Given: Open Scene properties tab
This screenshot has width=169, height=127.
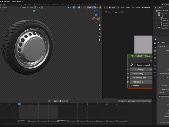Looking at the screenshot, I should click(x=155, y=58).
